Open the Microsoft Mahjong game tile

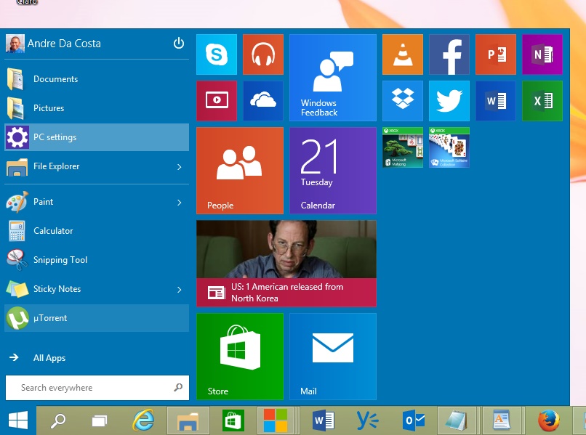pyautogui.click(x=403, y=147)
